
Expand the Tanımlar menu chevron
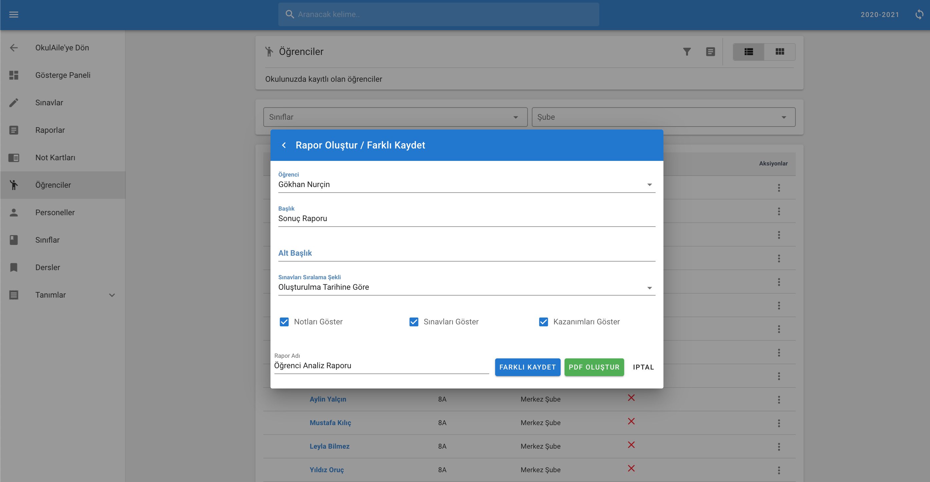112,295
